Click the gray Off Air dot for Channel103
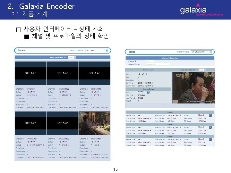 [x=92, y=92]
